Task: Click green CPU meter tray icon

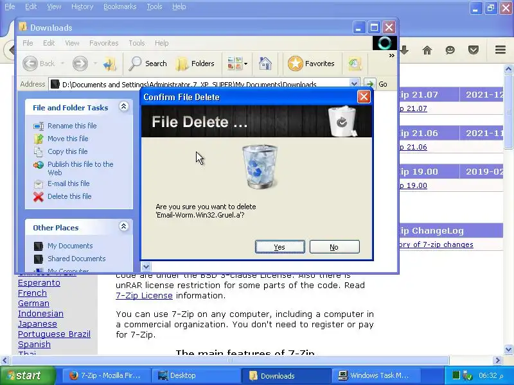Action: (x=456, y=375)
